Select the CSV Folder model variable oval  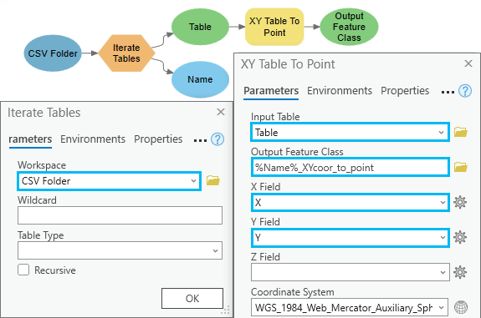pyautogui.click(x=53, y=53)
